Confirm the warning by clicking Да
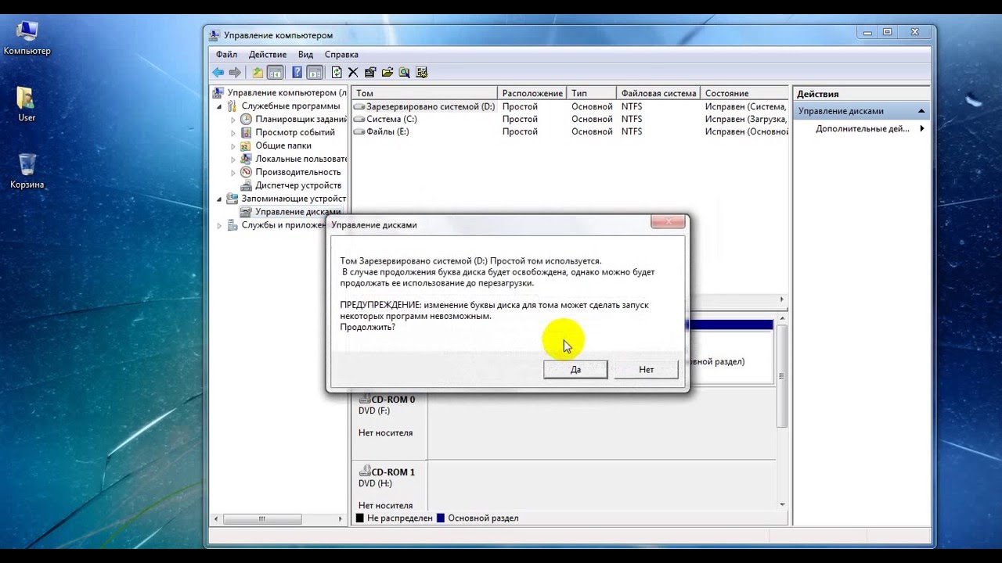This screenshot has height=563, width=1002. pos(575,369)
